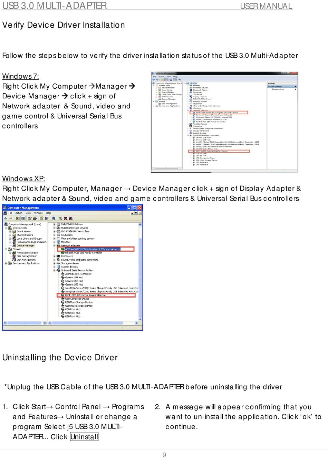Viewport: 328px width, 473px height.
Task: Expand Processors node in XP device list
Action: pyautogui.click(x=54, y=256)
